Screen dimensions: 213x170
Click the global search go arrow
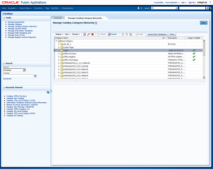[207, 8]
